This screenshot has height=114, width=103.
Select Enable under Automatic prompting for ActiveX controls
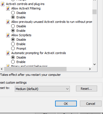(13, 62)
